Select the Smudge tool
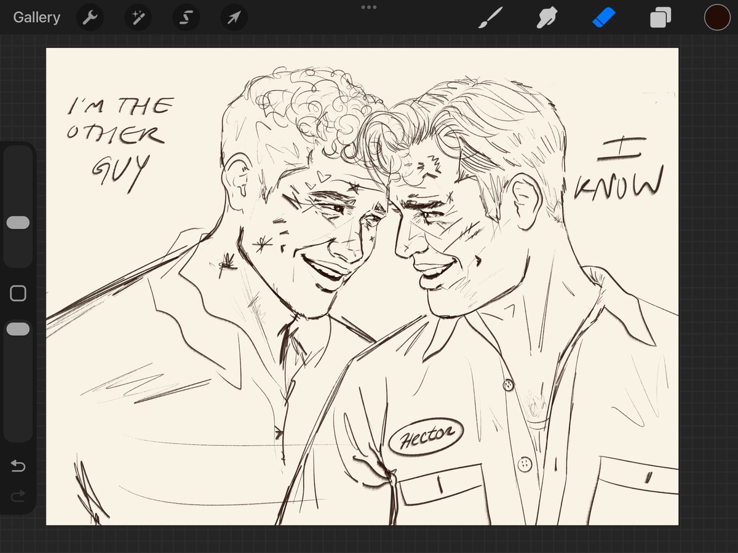738x553 pixels. tap(546, 17)
